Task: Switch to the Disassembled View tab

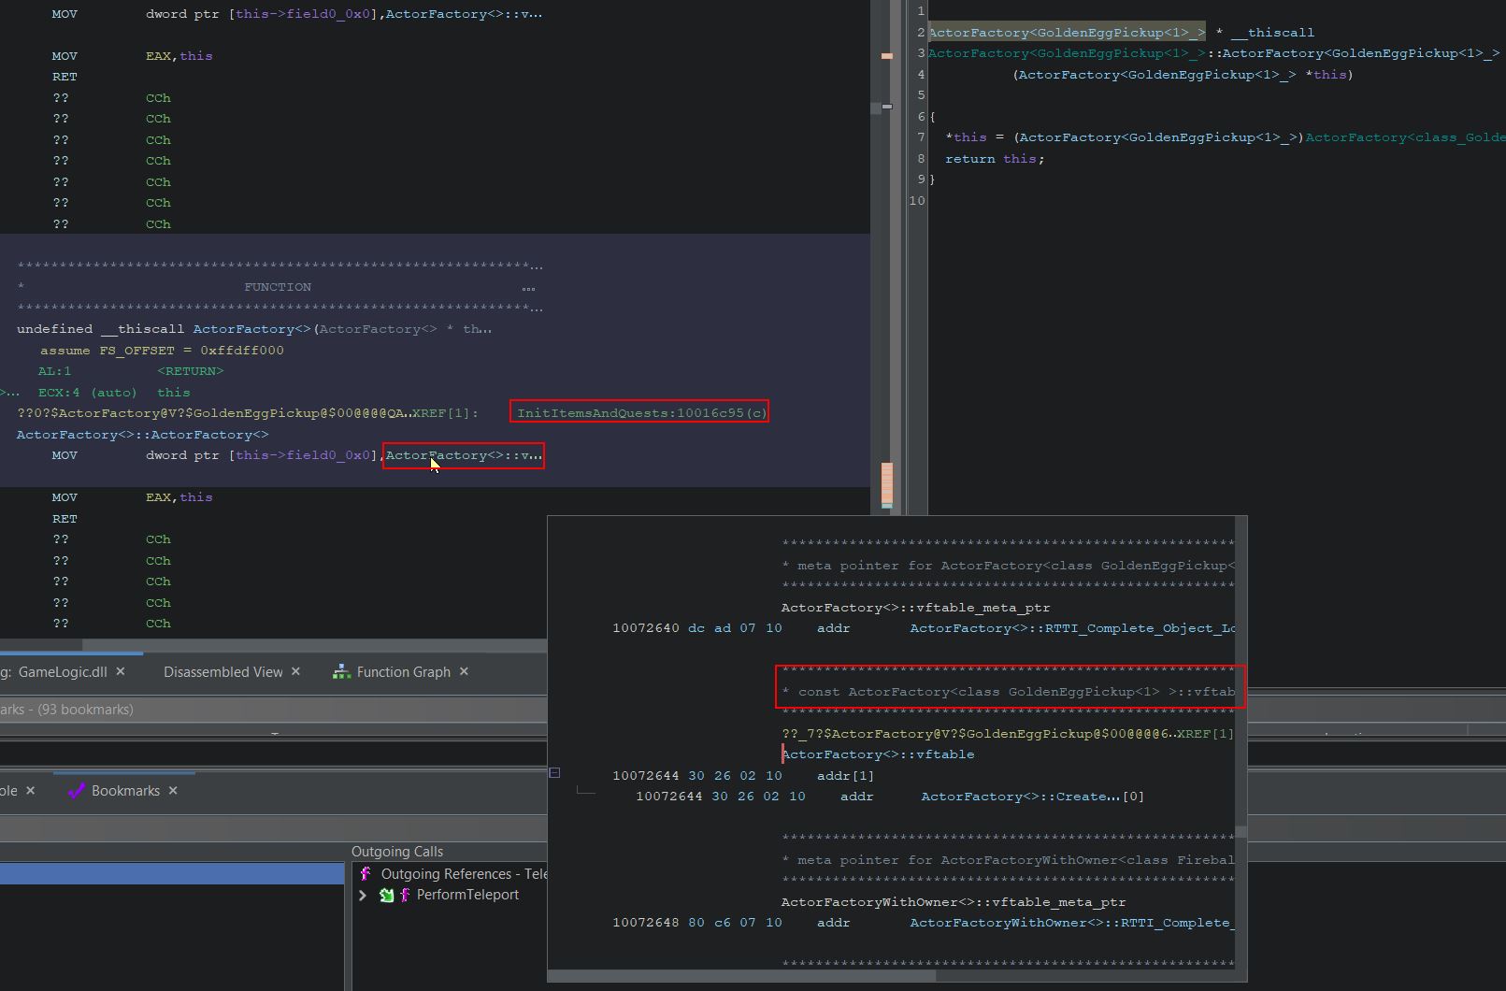Action: tap(222, 671)
